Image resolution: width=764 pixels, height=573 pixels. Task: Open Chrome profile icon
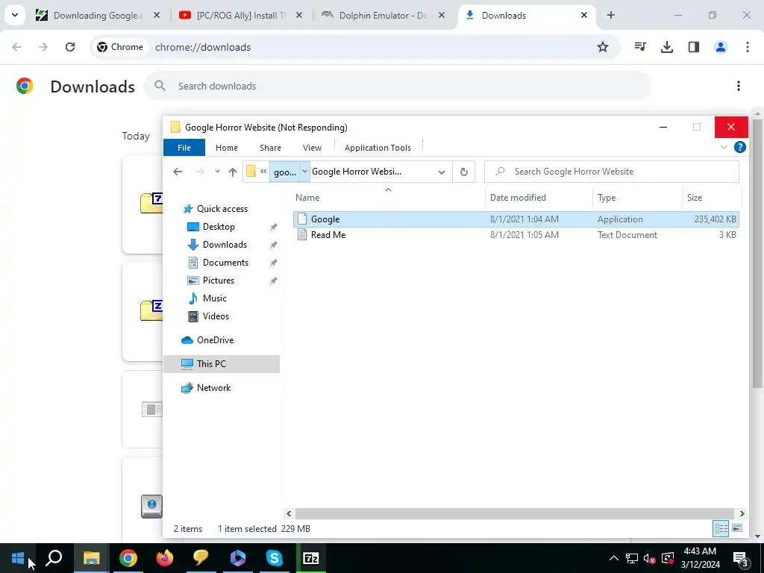721,47
